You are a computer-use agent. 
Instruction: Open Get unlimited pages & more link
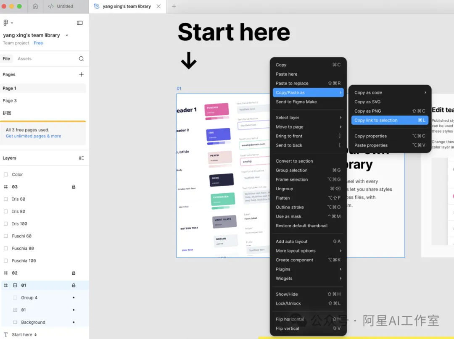click(x=33, y=136)
